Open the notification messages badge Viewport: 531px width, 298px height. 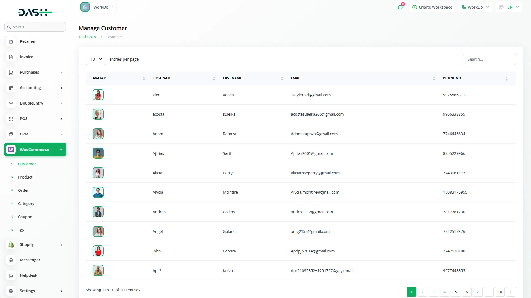point(400,7)
